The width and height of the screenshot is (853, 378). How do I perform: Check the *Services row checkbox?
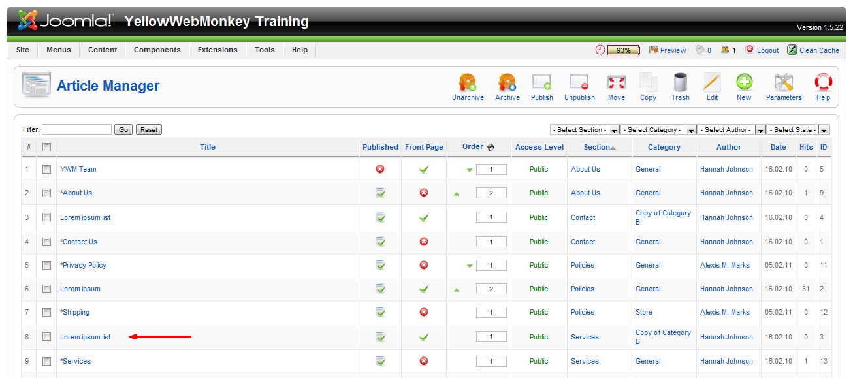46,361
